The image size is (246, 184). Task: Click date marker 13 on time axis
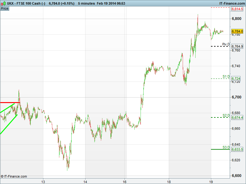click(x=43, y=181)
